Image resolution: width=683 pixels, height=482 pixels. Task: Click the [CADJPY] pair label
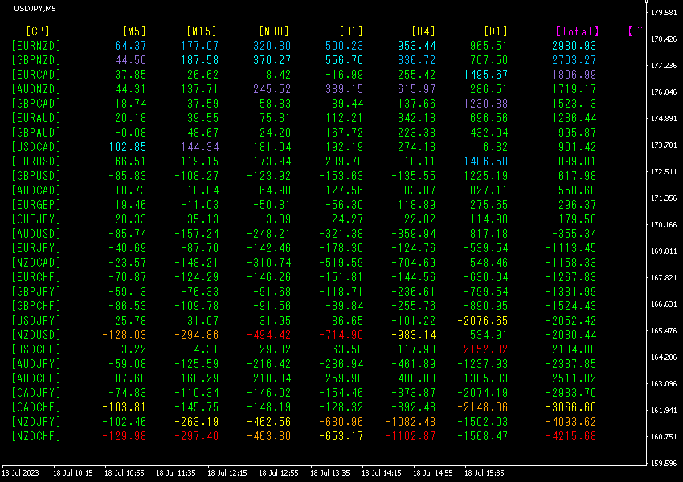point(36,393)
